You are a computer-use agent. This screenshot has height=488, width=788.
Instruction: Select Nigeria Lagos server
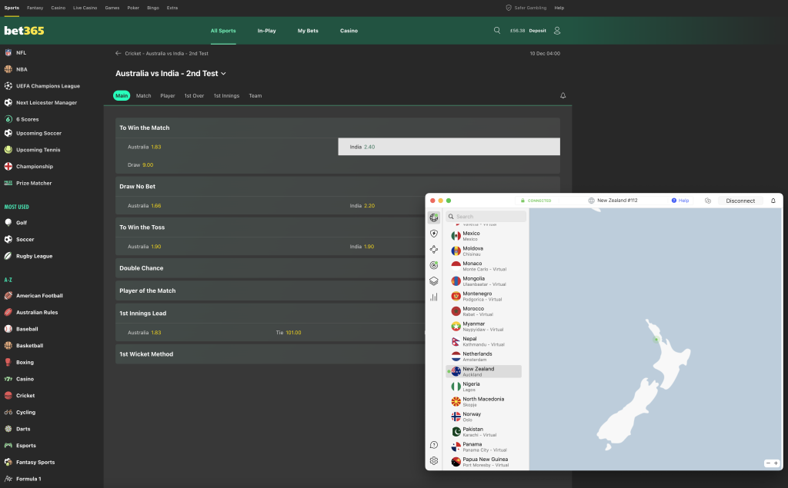tap(483, 387)
